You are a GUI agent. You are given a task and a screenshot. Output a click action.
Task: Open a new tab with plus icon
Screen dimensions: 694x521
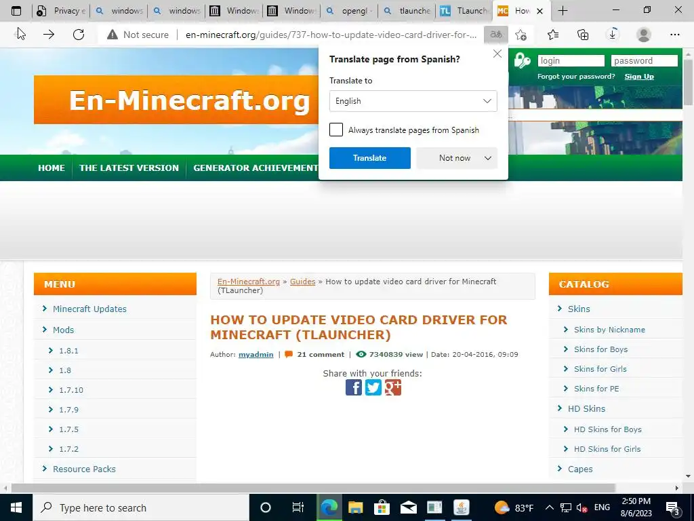pos(563,11)
